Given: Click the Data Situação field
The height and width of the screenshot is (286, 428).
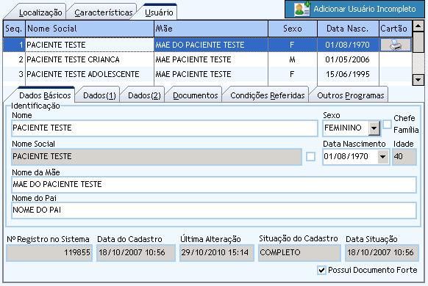Looking at the screenshot, I should pyautogui.click(x=382, y=252).
